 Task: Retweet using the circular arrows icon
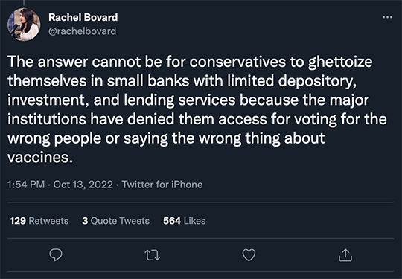153,255
